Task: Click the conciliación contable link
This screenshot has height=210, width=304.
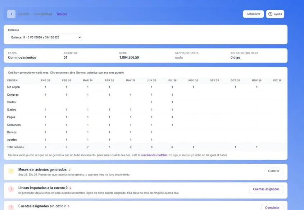Action: point(154,155)
